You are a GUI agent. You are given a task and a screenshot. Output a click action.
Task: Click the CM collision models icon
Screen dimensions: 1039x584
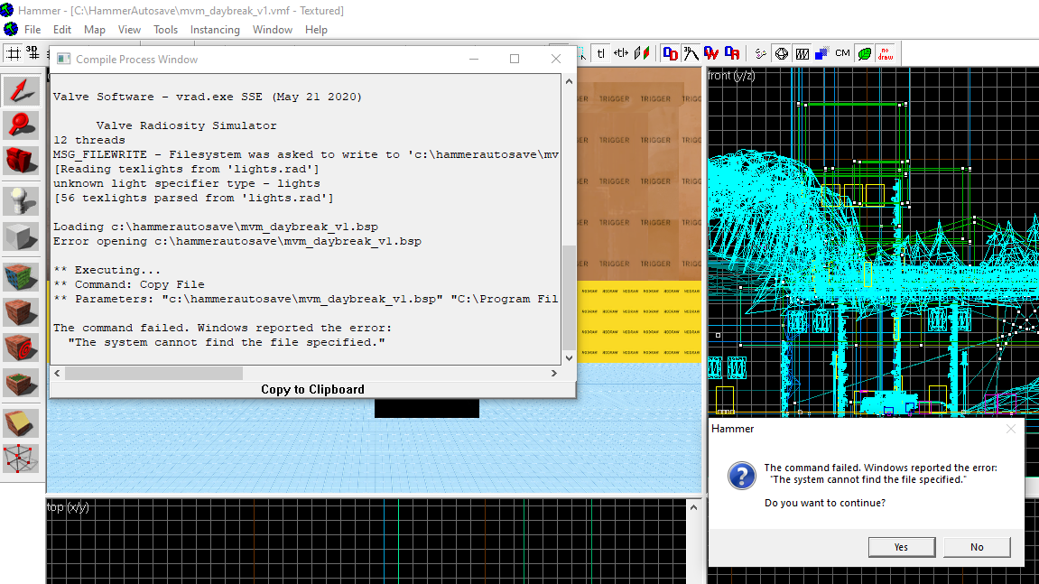point(842,53)
